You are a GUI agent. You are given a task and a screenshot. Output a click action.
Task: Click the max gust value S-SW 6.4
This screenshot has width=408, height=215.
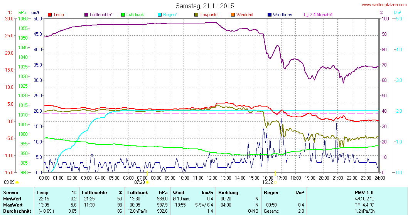pos(204,205)
